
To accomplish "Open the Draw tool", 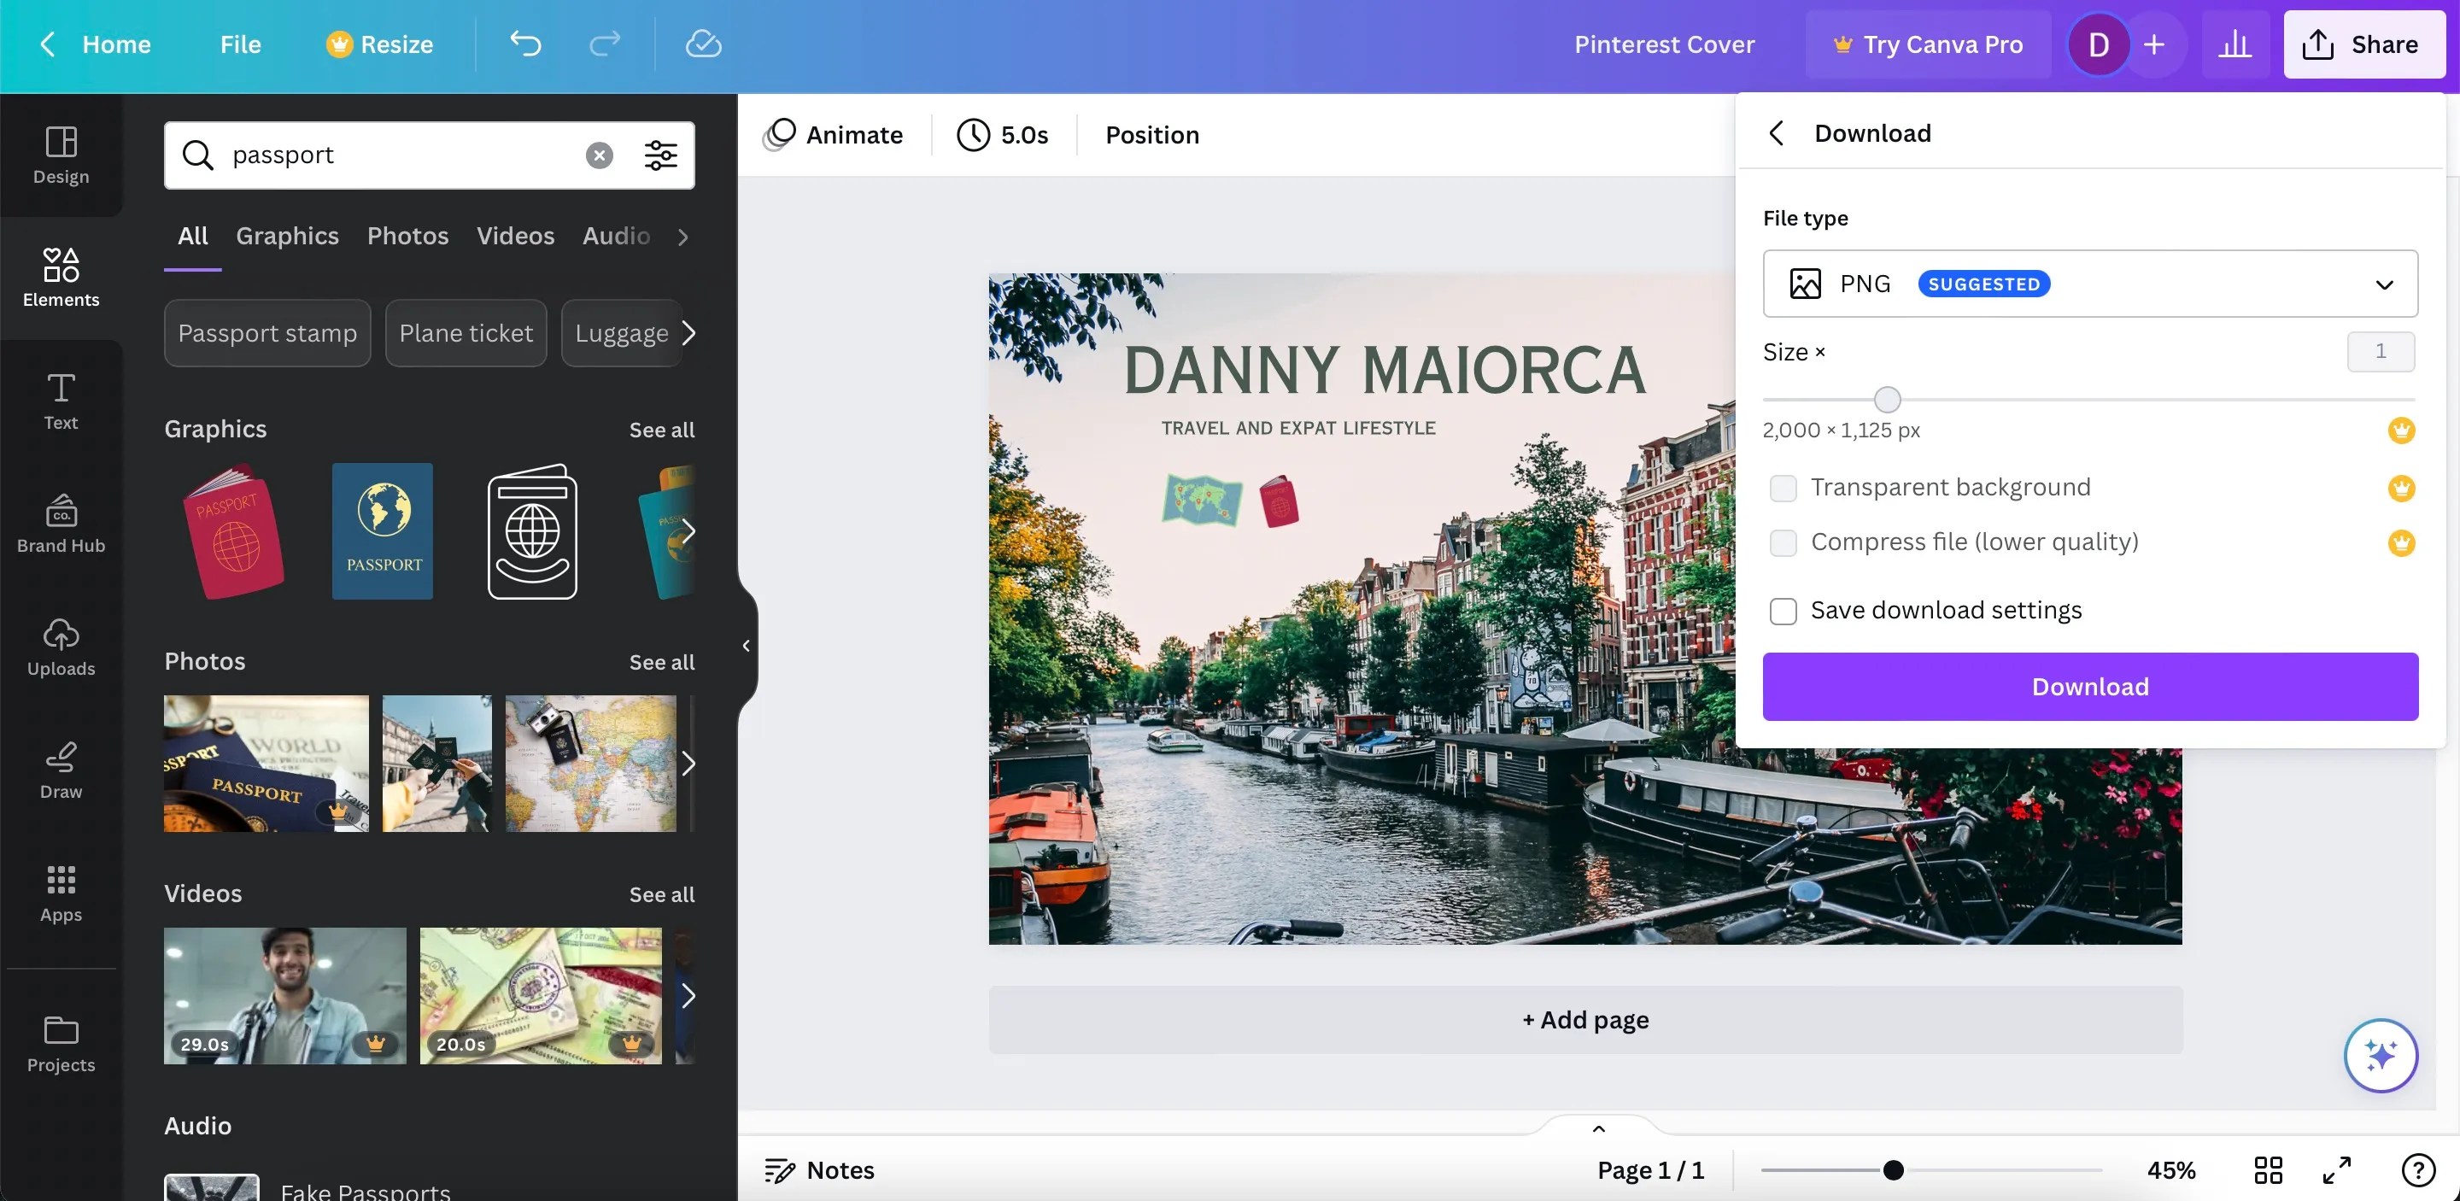I will coord(60,769).
